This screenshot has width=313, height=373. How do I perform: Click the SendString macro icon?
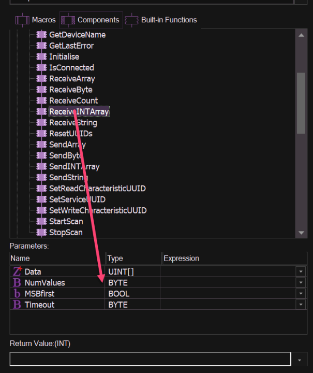pyautogui.click(x=41, y=178)
